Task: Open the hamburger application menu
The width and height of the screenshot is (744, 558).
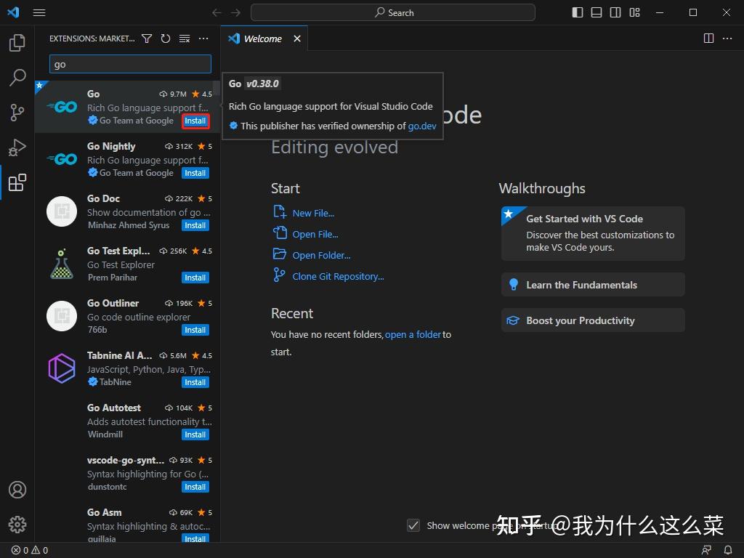Action: point(39,12)
